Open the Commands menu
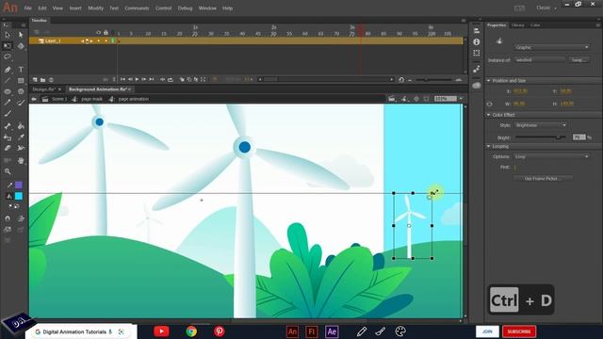This screenshot has height=339, width=603. [x=137, y=8]
